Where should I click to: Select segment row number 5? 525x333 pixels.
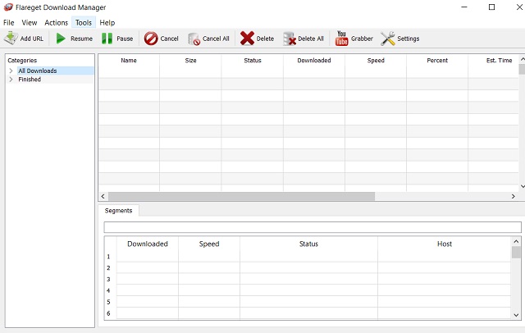pyautogui.click(x=108, y=302)
